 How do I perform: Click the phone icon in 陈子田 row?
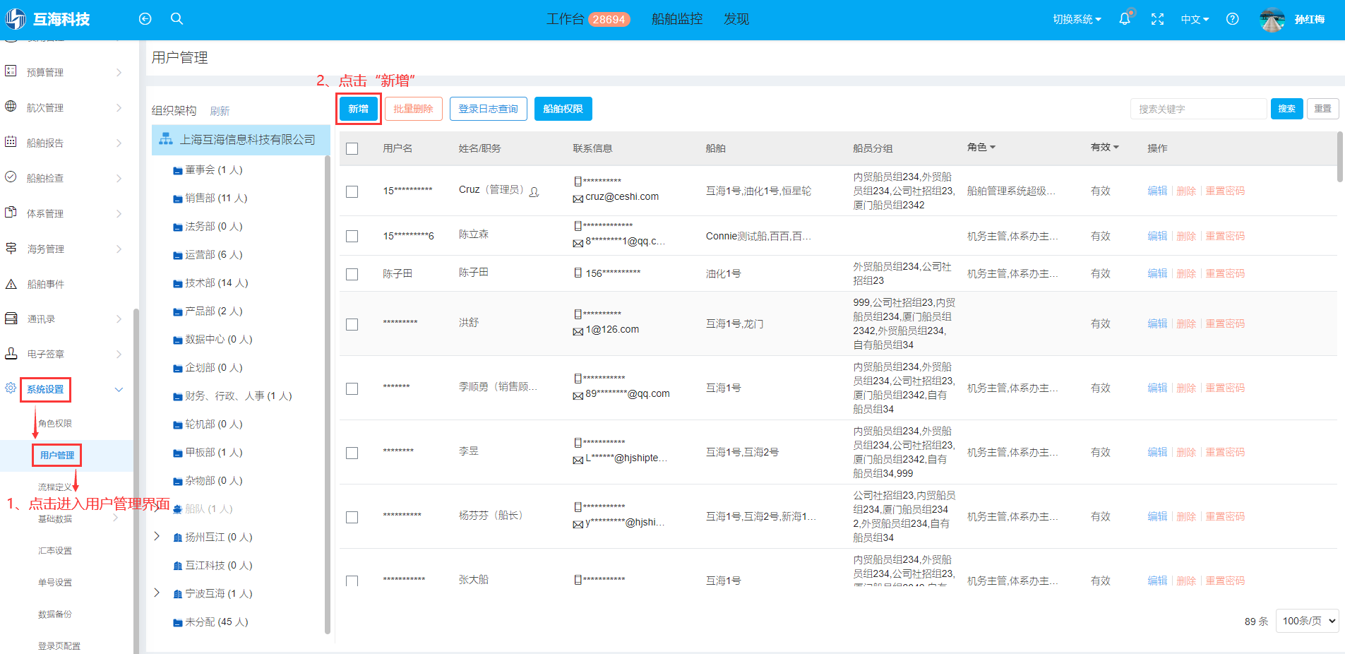(578, 273)
